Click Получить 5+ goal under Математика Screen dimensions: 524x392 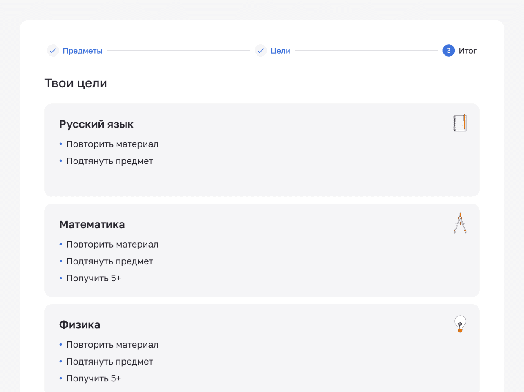[x=94, y=278]
